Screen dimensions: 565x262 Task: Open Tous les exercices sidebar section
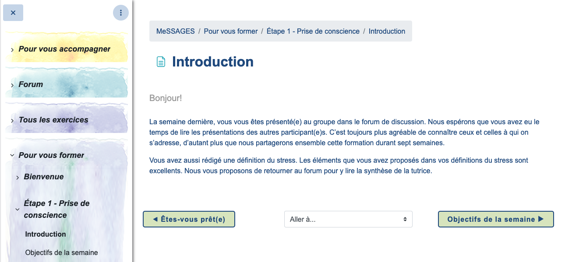pyautogui.click(x=53, y=120)
